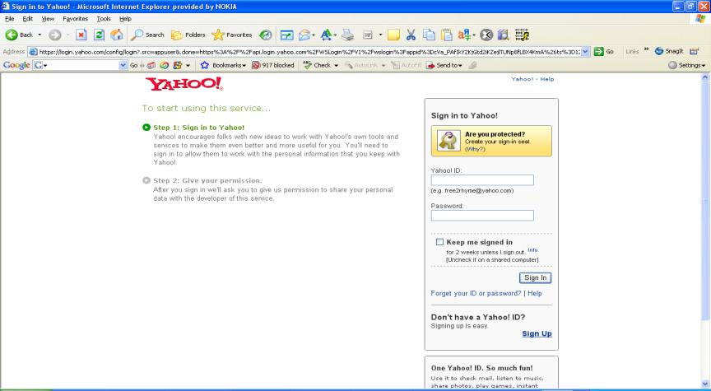Click Google toolbar Go search button
711x391 pixels.
(133, 65)
